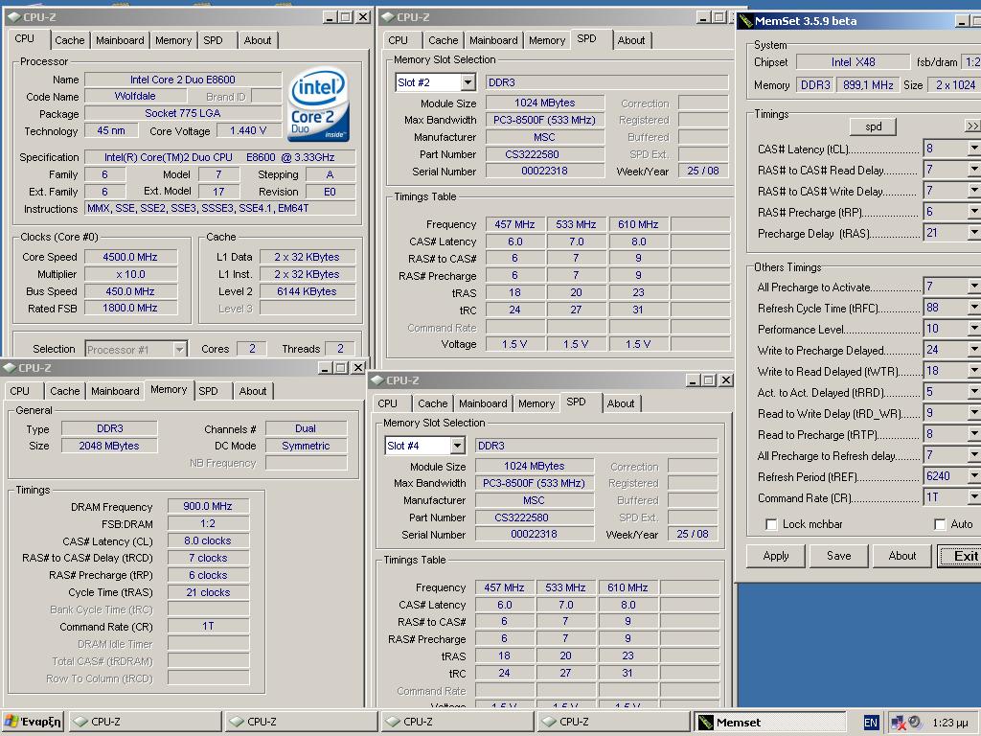981x736 pixels.
Task: Select SPD tab in the Memory window
Action: point(208,391)
